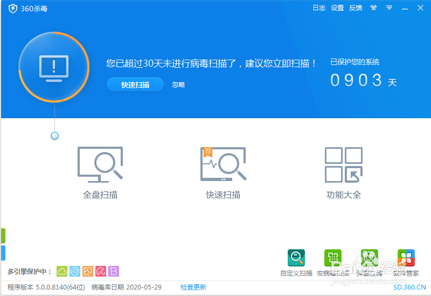The image size is (431, 296).
Task: Open 反馈 feedback
Action: coord(356,8)
